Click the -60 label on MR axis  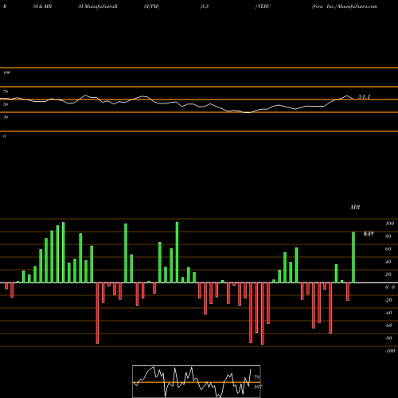388,326
